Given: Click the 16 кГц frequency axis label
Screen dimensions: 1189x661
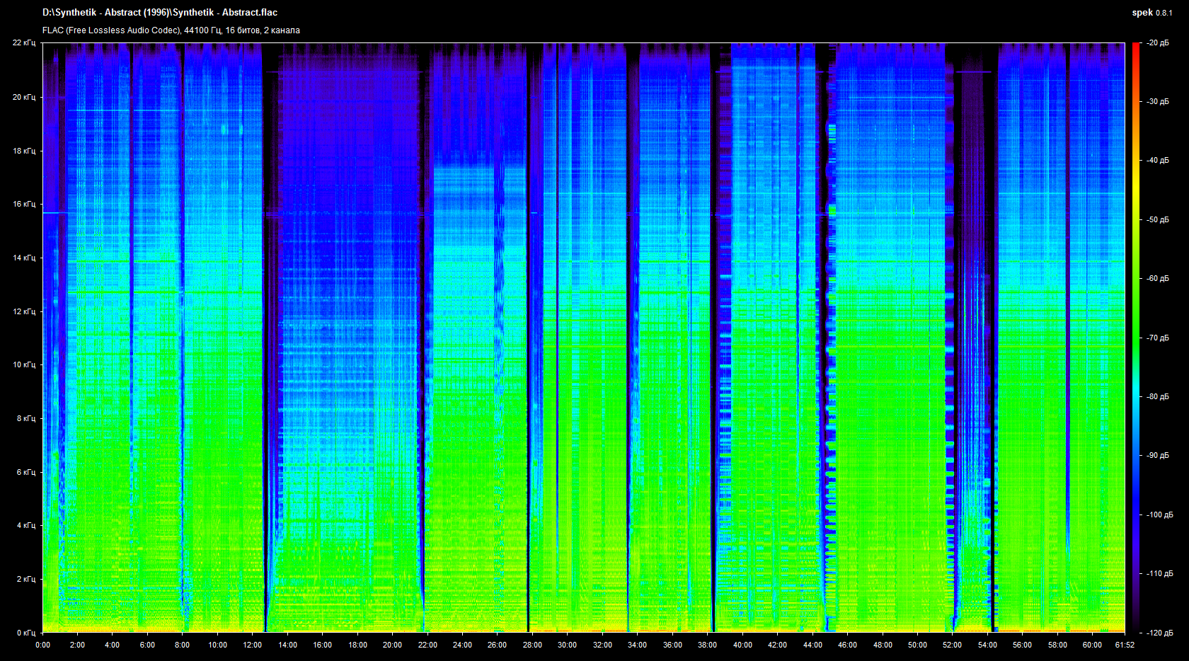Looking at the screenshot, I should coord(24,205).
